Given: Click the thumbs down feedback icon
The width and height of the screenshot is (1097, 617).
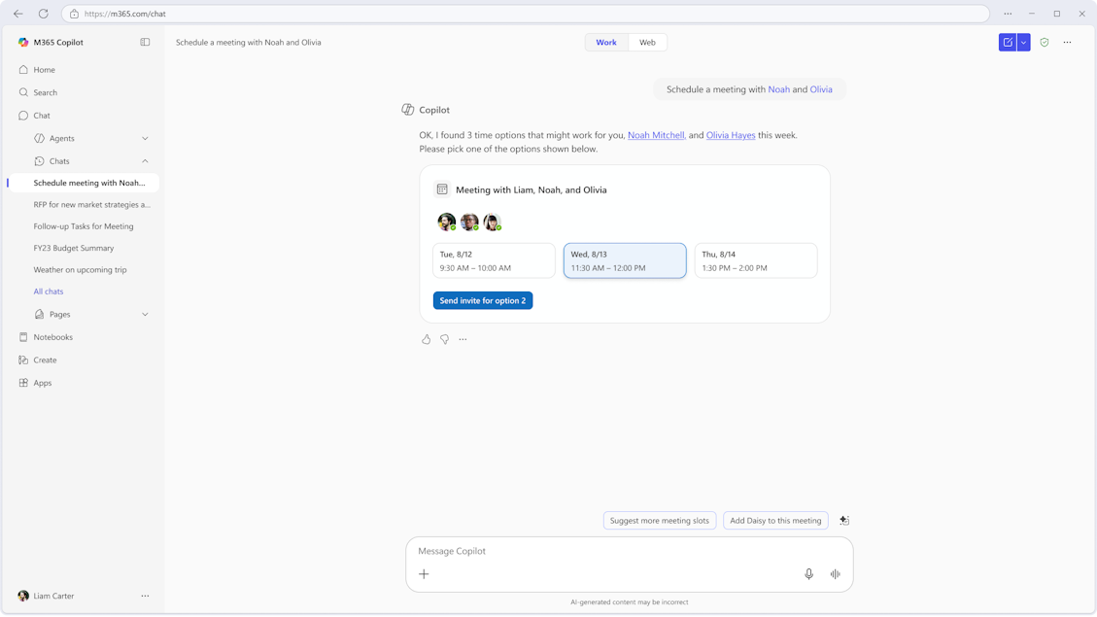Looking at the screenshot, I should 444,339.
